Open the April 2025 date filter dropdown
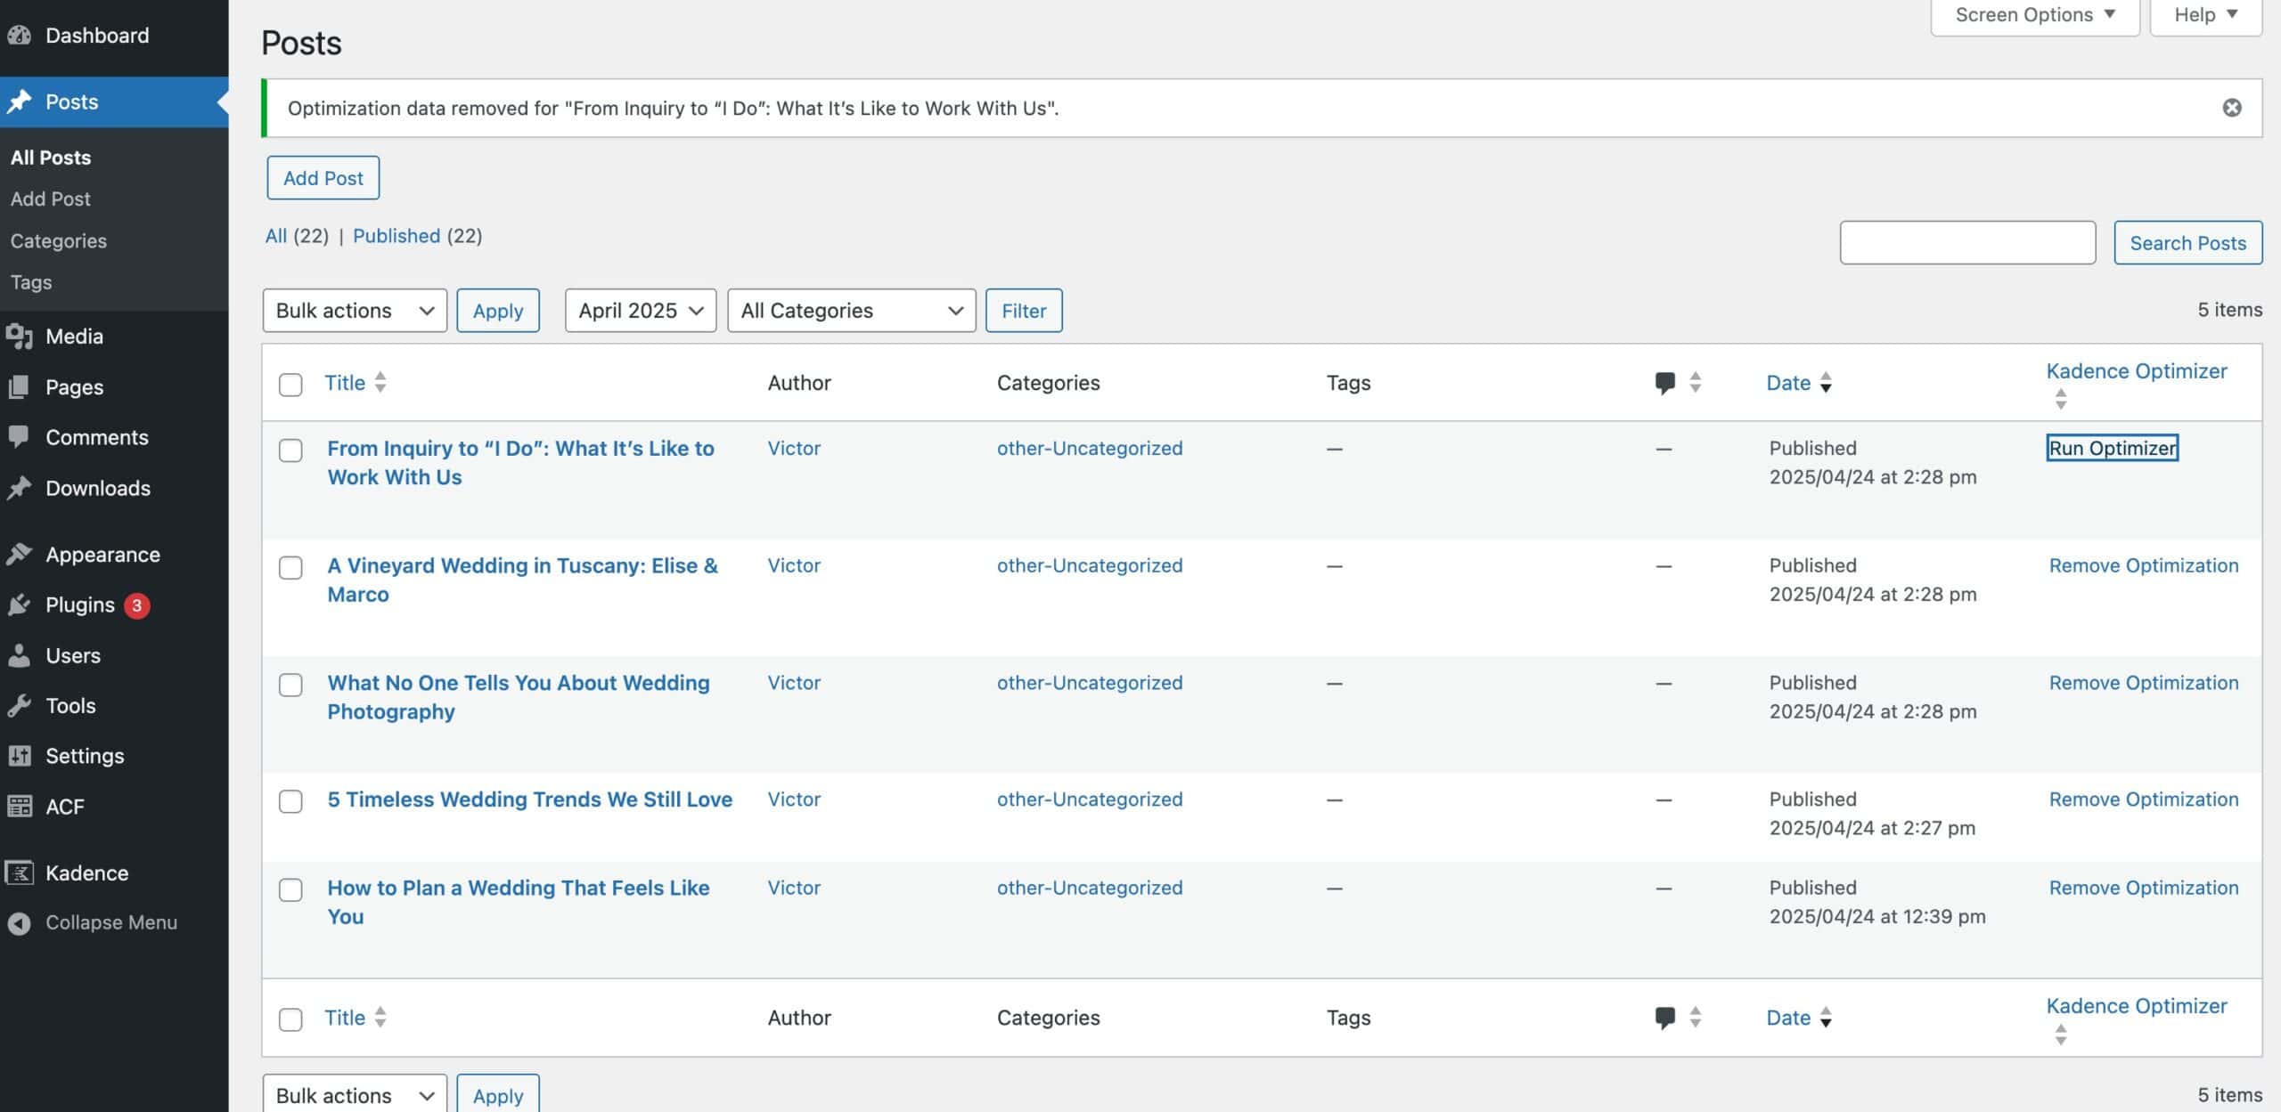The image size is (2281, 1112). click(x=640, y=311)
